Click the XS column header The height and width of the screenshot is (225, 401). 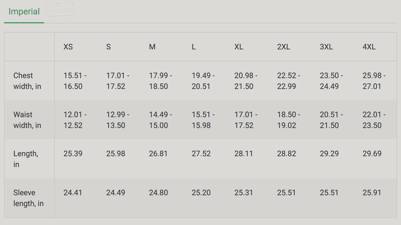pos(68,47)
